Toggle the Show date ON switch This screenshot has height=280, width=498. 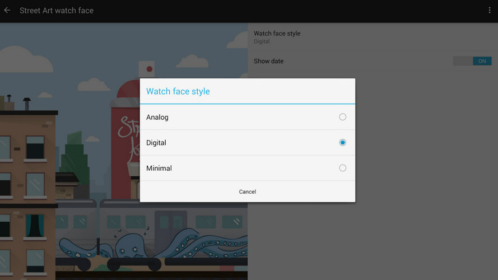pos(472,61)
